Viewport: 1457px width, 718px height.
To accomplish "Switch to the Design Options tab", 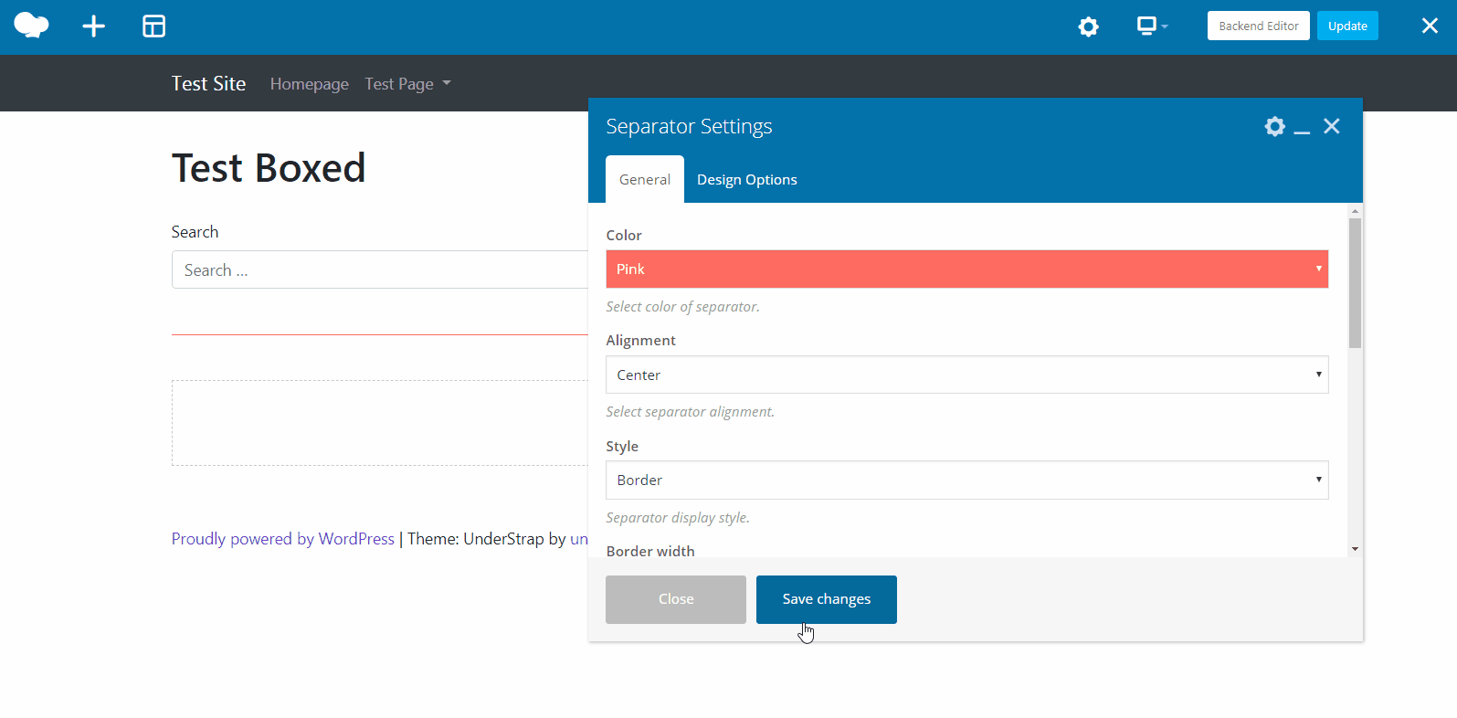I will click(746, 180).
